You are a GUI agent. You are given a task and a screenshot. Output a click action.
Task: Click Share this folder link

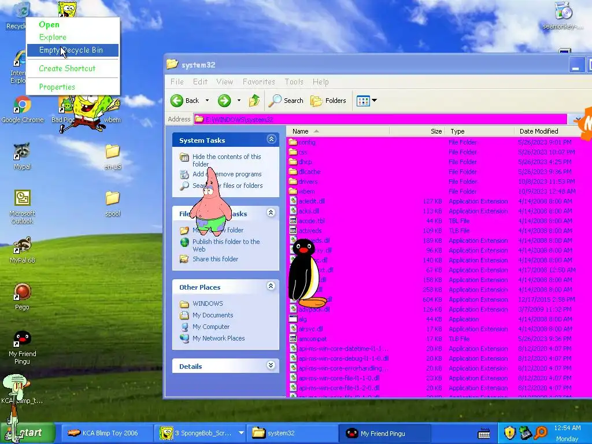tap(215, 259)
